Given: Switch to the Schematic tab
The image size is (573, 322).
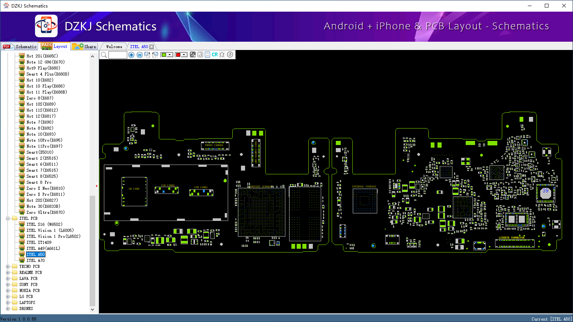Looking at the screenshot, I should coord(20,47).
